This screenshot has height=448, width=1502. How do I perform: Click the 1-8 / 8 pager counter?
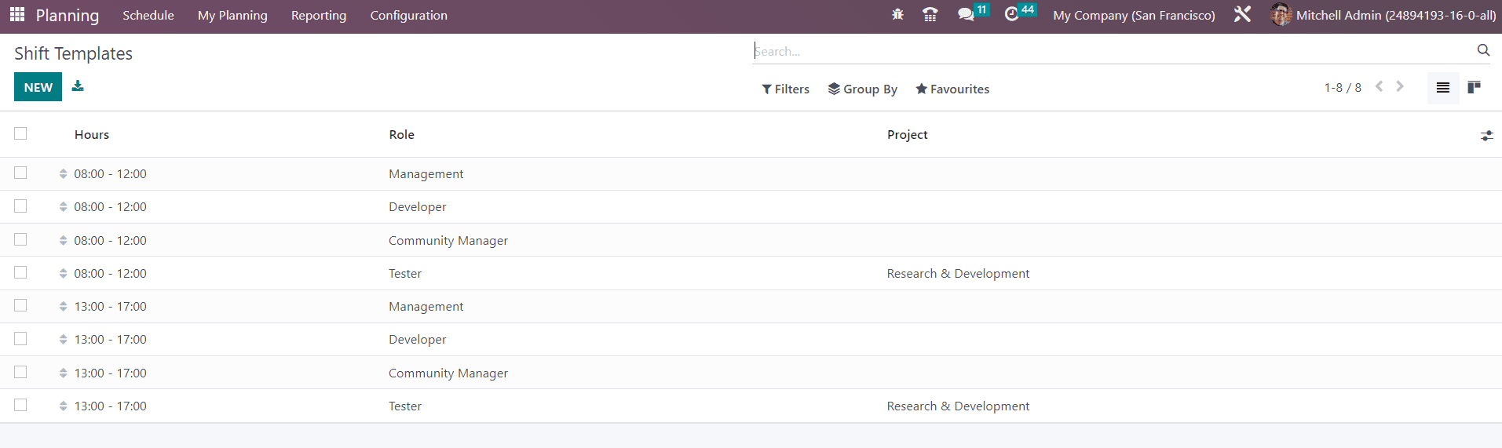tap(1343, 88)
